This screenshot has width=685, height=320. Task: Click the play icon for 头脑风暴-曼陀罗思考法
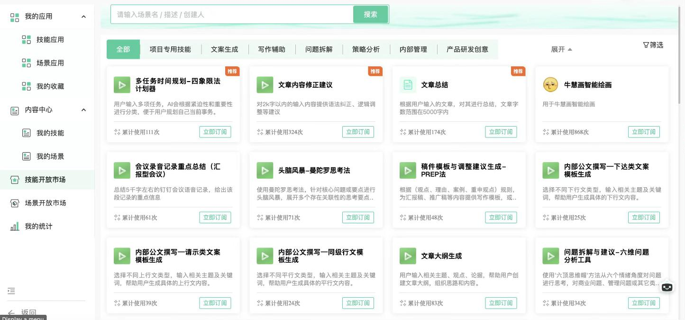pyautogui.click(x=265, y=171)
